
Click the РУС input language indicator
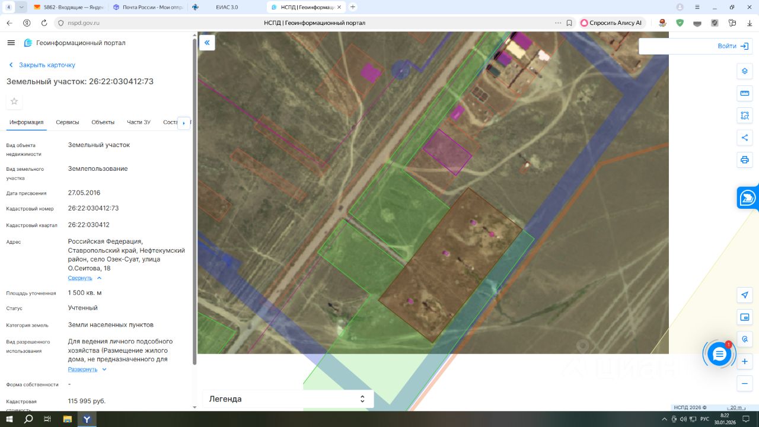point(705,419)
